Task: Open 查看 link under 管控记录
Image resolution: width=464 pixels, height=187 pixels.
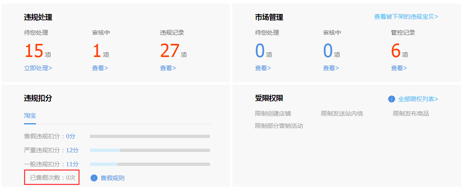Action: tap(399, 68)
